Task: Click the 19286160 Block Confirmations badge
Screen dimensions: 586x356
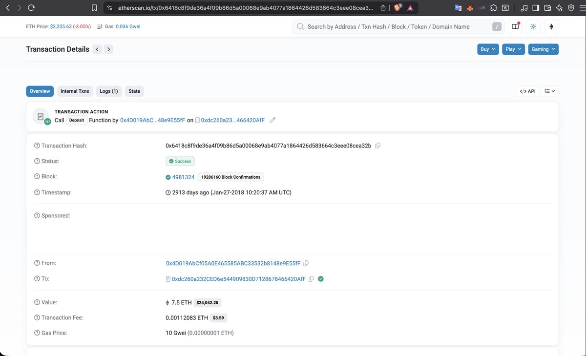Action: click(231, 177)
